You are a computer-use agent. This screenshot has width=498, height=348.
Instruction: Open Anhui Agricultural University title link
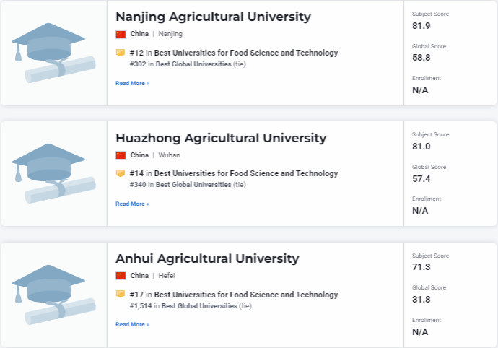pos(207,258)
